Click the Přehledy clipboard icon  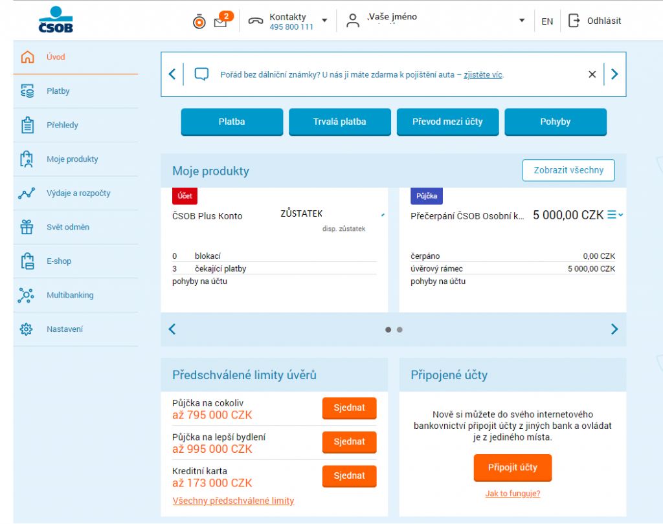[27, 125]
